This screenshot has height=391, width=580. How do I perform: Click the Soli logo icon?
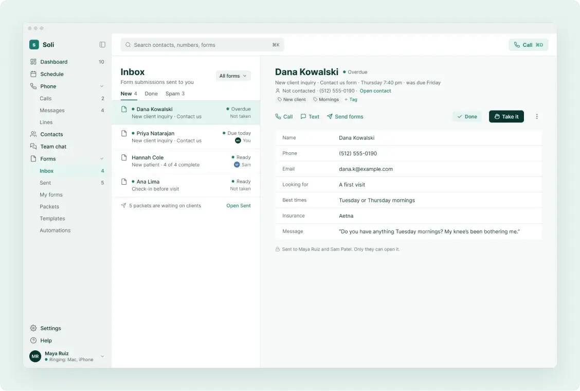coord(34,44)
